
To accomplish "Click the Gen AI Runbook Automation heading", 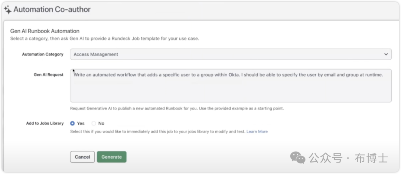I will [x=45, y=31].
